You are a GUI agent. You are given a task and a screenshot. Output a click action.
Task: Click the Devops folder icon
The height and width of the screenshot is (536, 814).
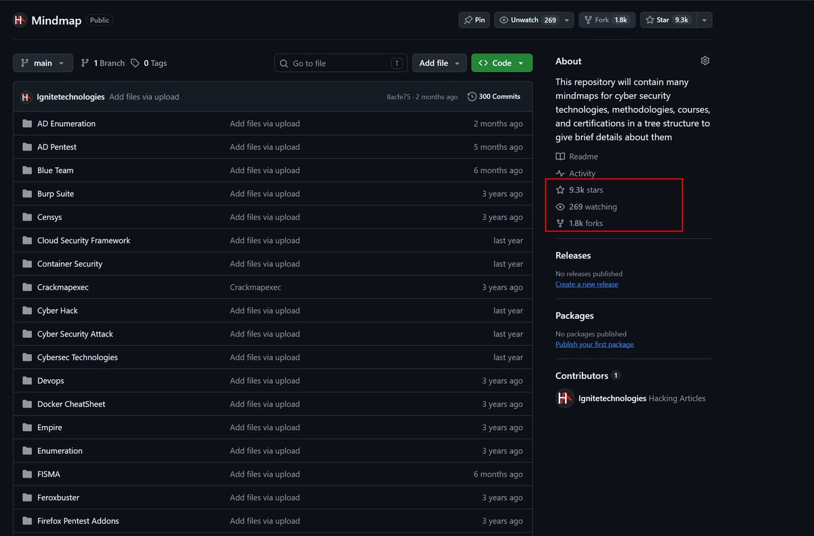tap(27, 381)
